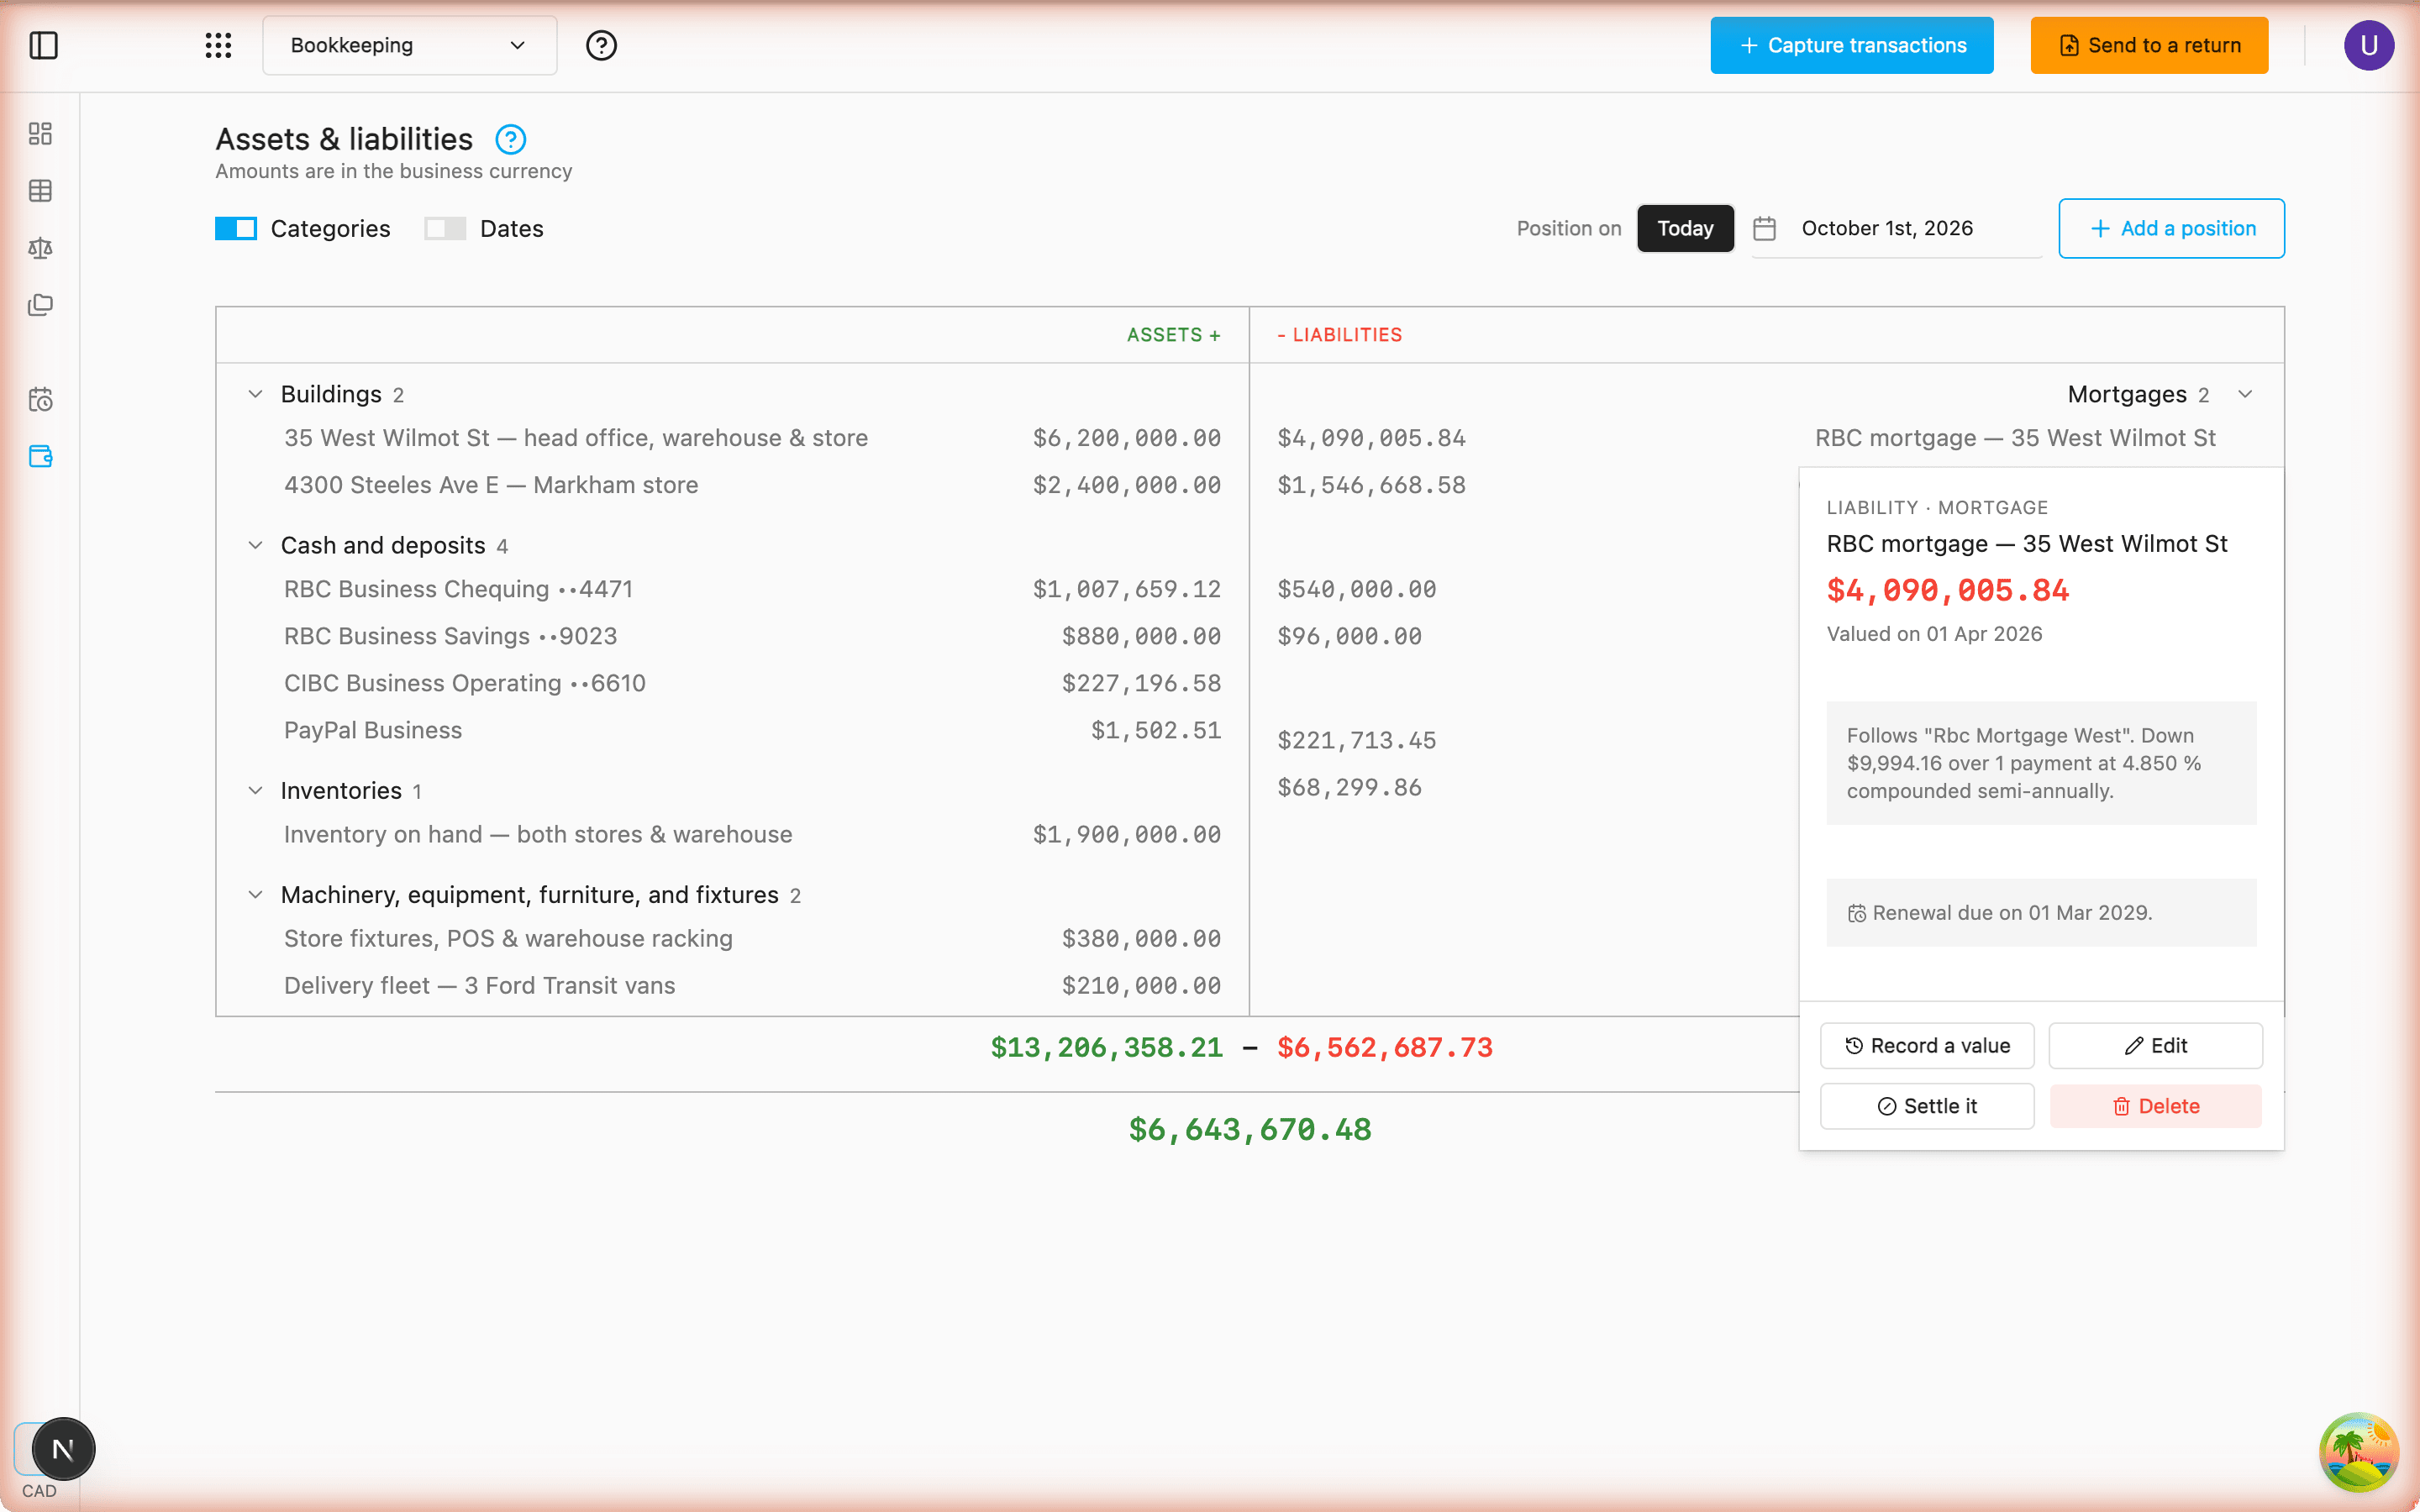This screenshot has height=1512, width=2420.
Task: Click Add a position button
Action: [x=2171, y=229]
